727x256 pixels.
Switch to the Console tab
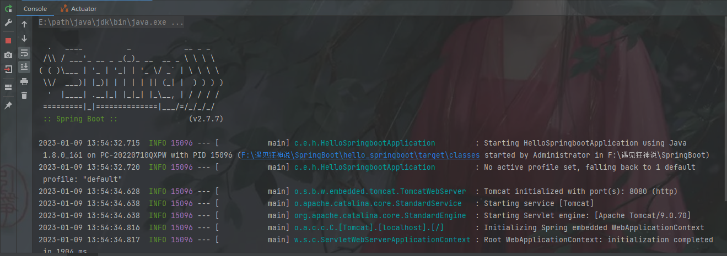[x=35, y=9]
